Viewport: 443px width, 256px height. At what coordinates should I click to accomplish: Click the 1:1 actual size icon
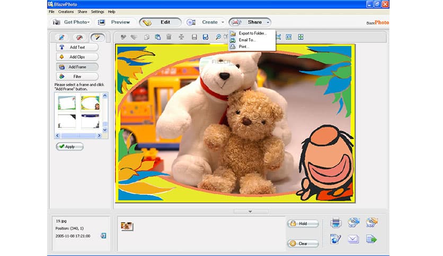pyautogui.click(x=289, y=37)
